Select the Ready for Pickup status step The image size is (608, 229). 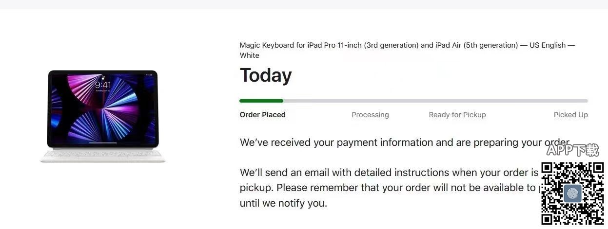(457, 115)
